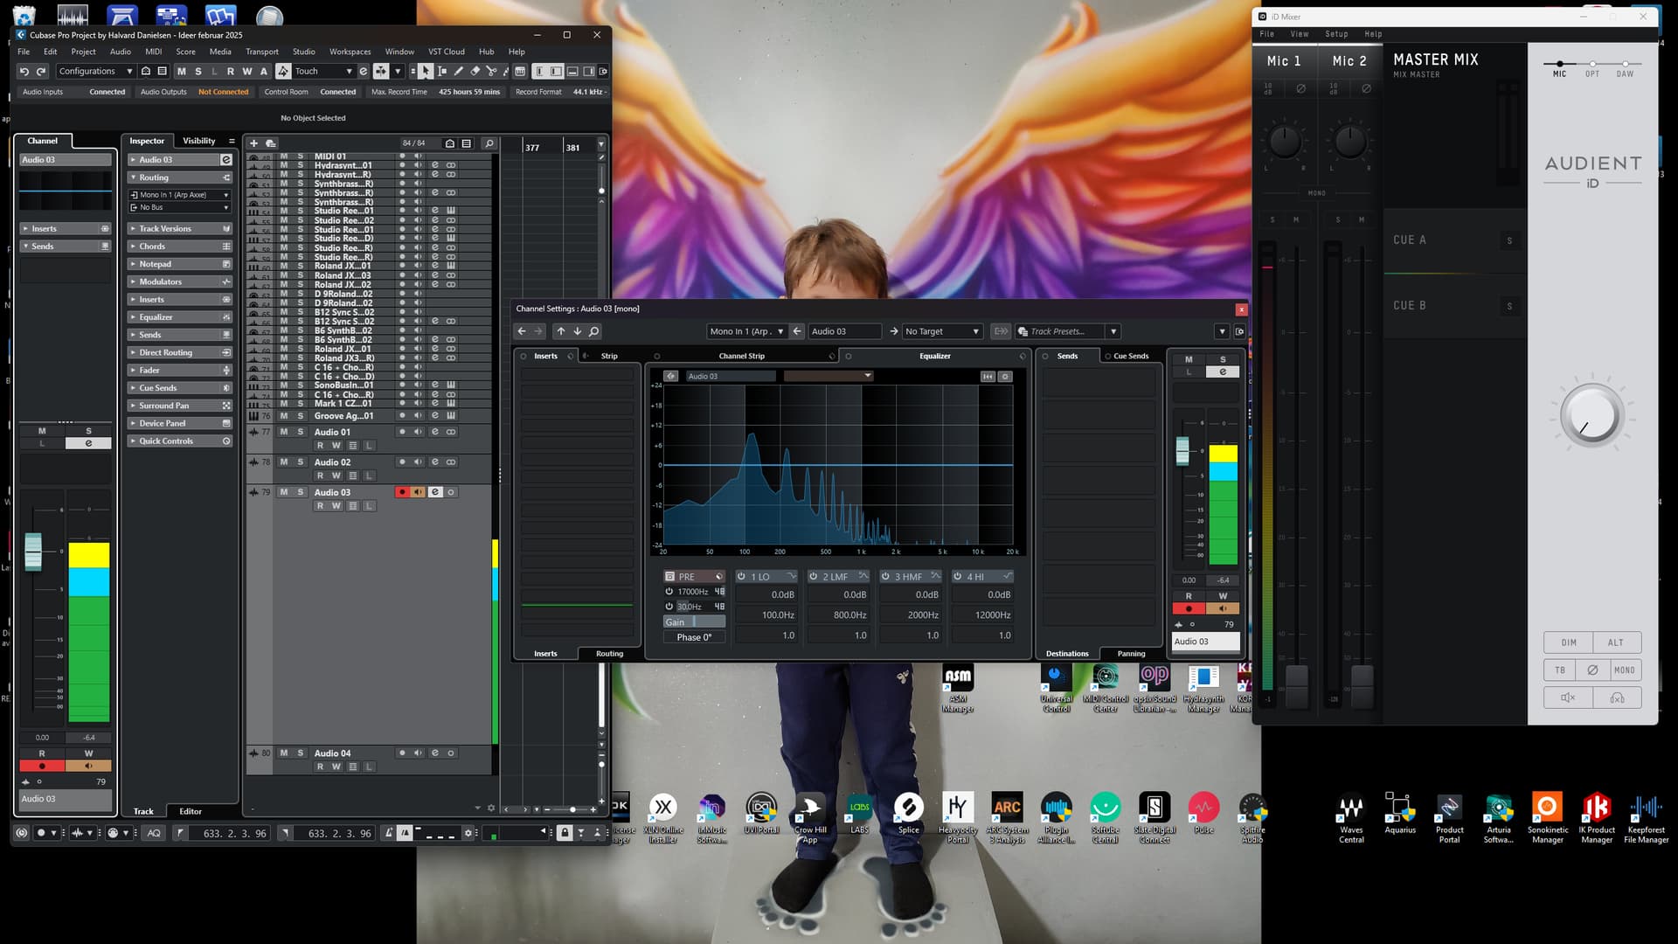Enable the 1 LO EQ band power button
Image resolution: width=1678 pixels, height=944 pixels.
coord(741,577)
